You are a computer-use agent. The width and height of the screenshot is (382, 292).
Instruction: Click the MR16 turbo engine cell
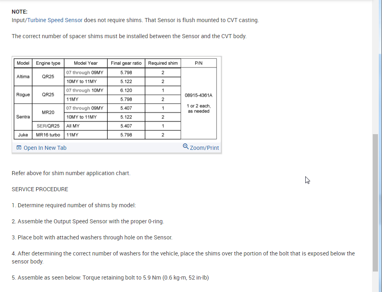pos(48,135)
